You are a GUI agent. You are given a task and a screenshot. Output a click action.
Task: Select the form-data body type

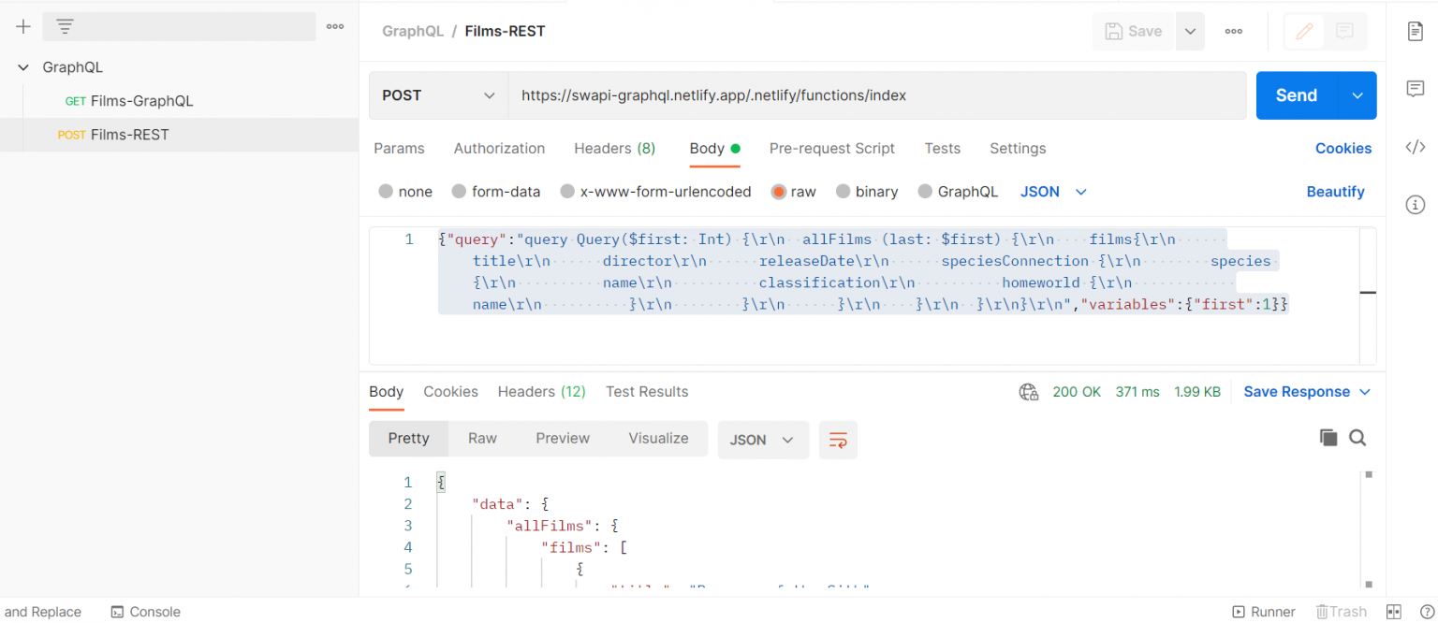pyautogui.click(x=496, y=192)
